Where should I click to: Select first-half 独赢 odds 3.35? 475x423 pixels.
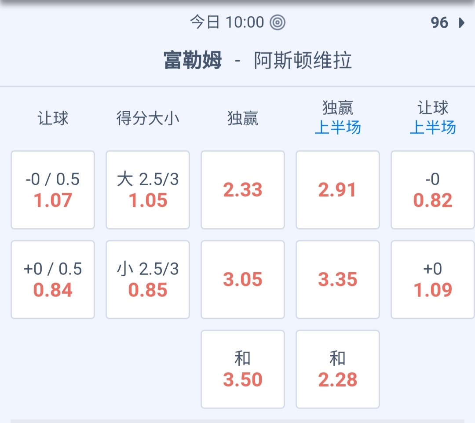click(x=338, y=280)
